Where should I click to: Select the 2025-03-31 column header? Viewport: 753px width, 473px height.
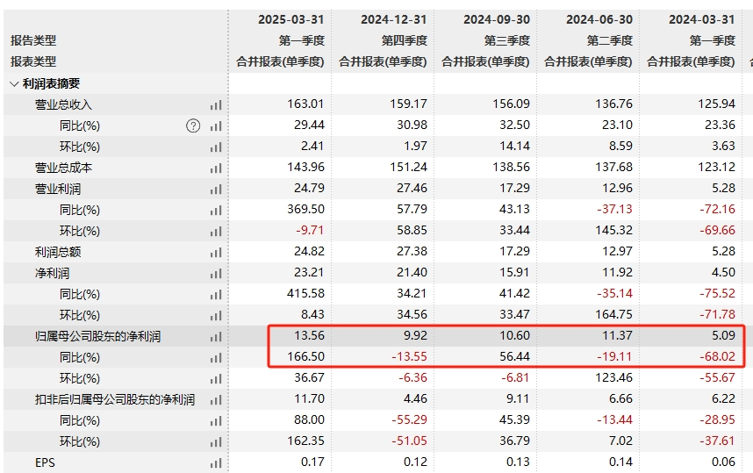291,19
